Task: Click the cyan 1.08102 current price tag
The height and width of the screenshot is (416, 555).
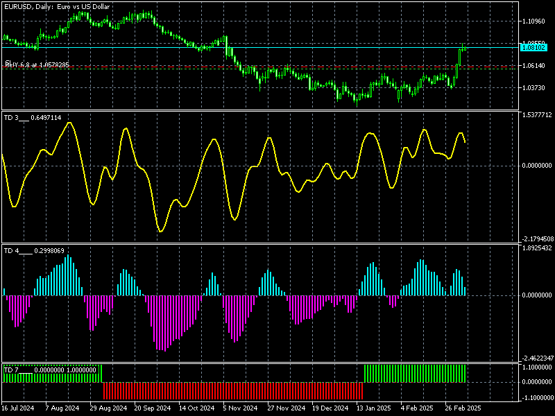Action: (533, 47)
